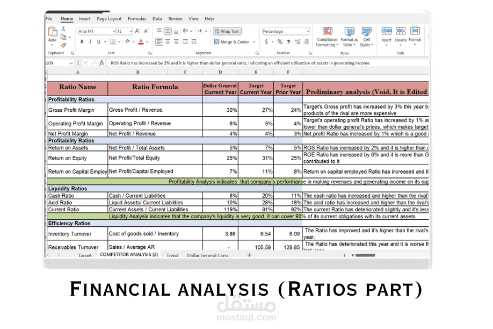Toggle Italic formatting
The height and width of the screenshot is (329, 493).
90,41
